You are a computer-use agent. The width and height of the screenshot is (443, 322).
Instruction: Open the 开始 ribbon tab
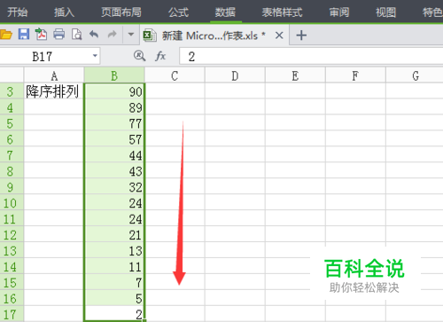click(x=17, y=12)
